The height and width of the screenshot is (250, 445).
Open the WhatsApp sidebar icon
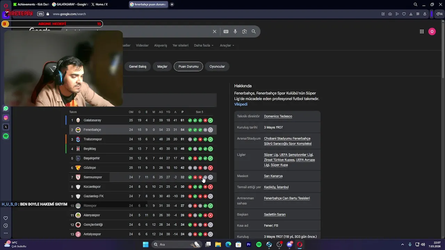pos(6,108)
